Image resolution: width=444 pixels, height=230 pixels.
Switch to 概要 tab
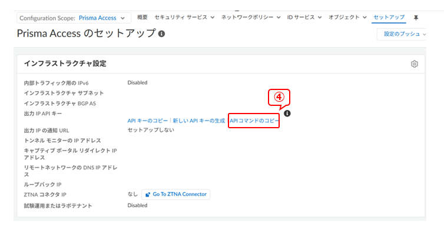(x=143, y=18)
